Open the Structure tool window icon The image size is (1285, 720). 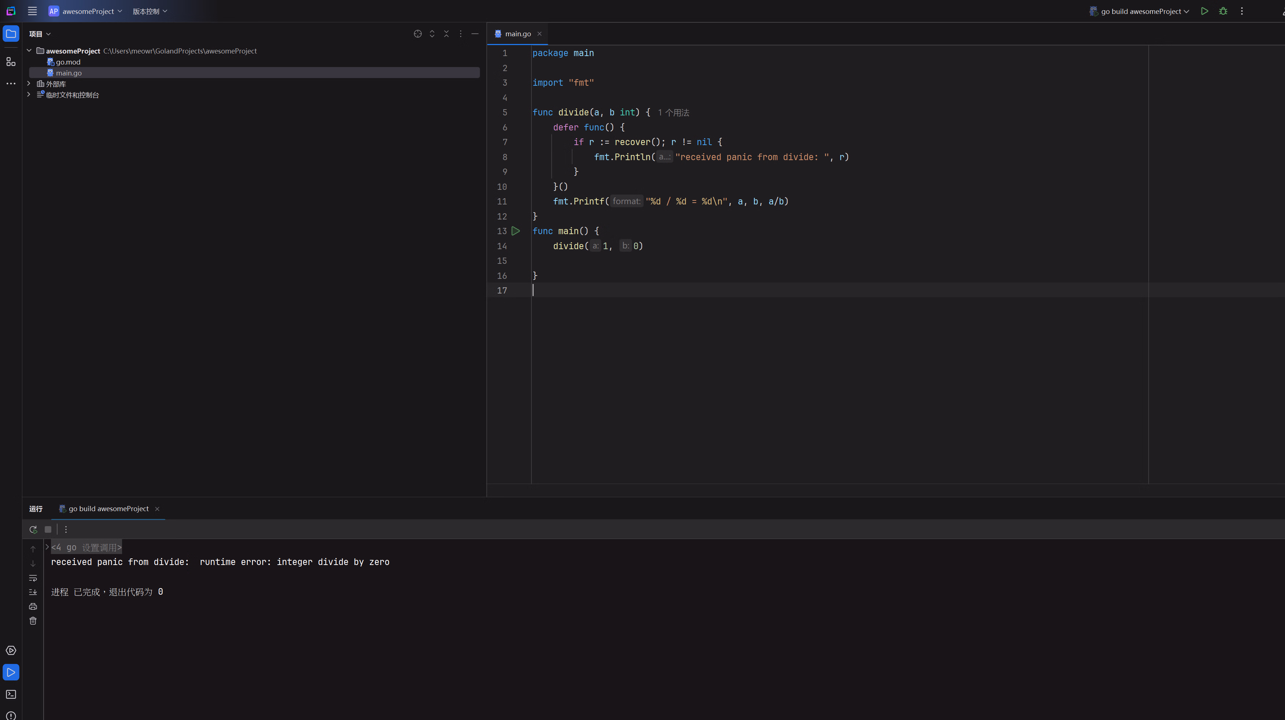tap(11, 62)
